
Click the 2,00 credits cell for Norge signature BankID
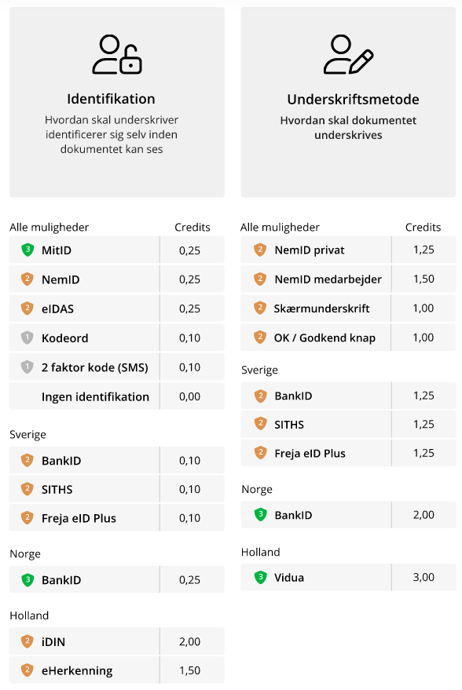[x=423, y=514]
